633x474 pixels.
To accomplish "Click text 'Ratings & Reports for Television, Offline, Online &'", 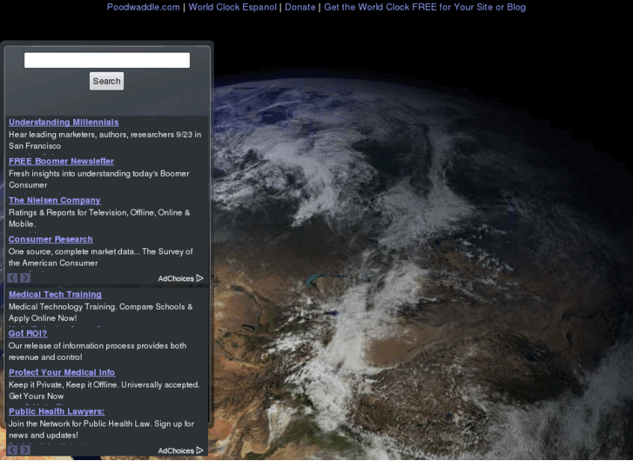I will (99, 212).
